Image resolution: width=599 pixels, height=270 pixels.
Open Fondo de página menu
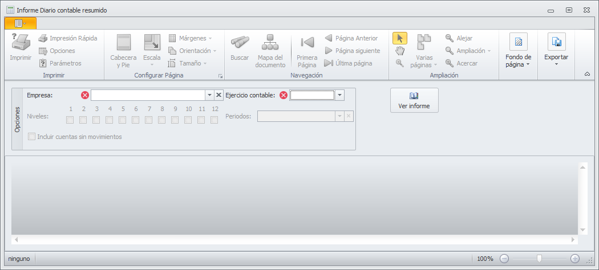[x=519, y=50]
